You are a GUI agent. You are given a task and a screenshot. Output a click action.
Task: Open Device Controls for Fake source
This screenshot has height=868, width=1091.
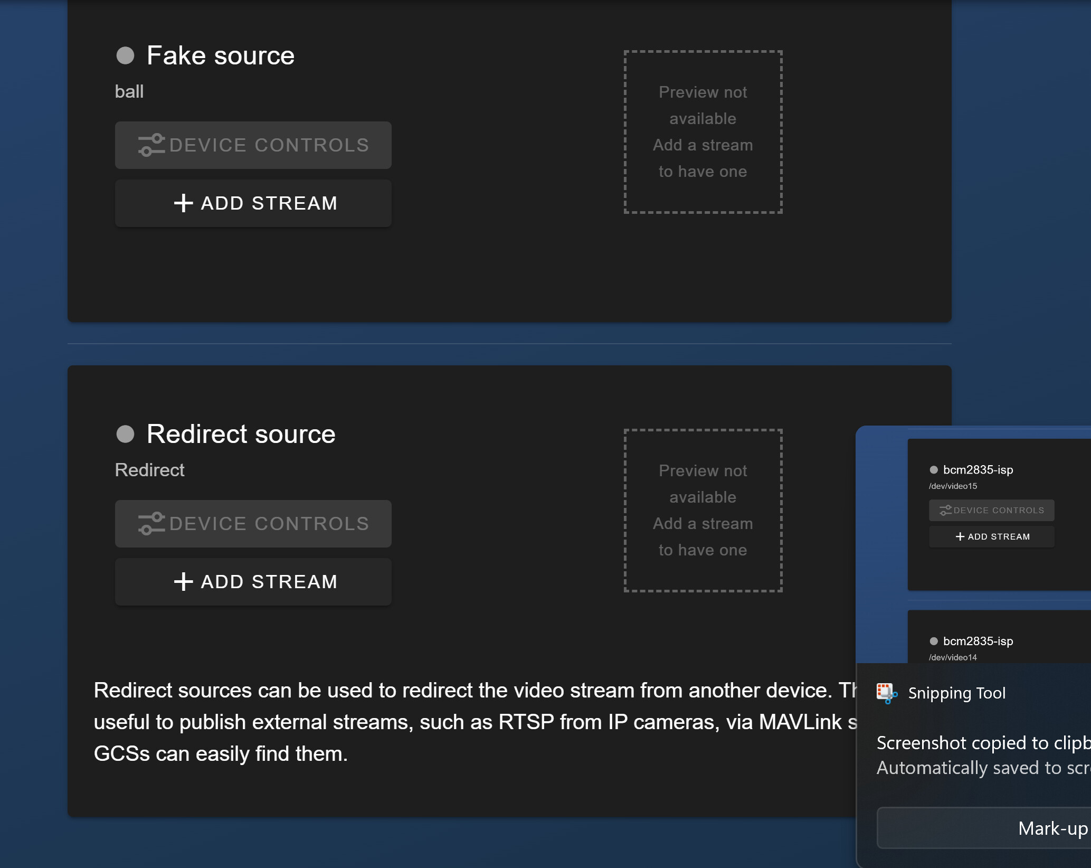(253, 145)
